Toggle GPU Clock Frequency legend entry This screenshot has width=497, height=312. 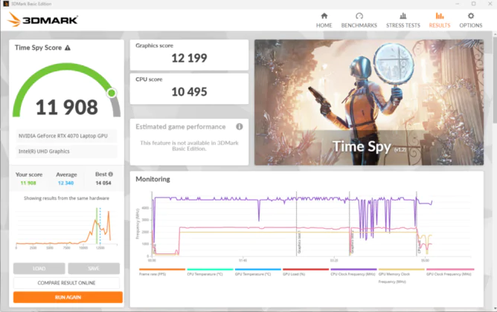[449, 272]
